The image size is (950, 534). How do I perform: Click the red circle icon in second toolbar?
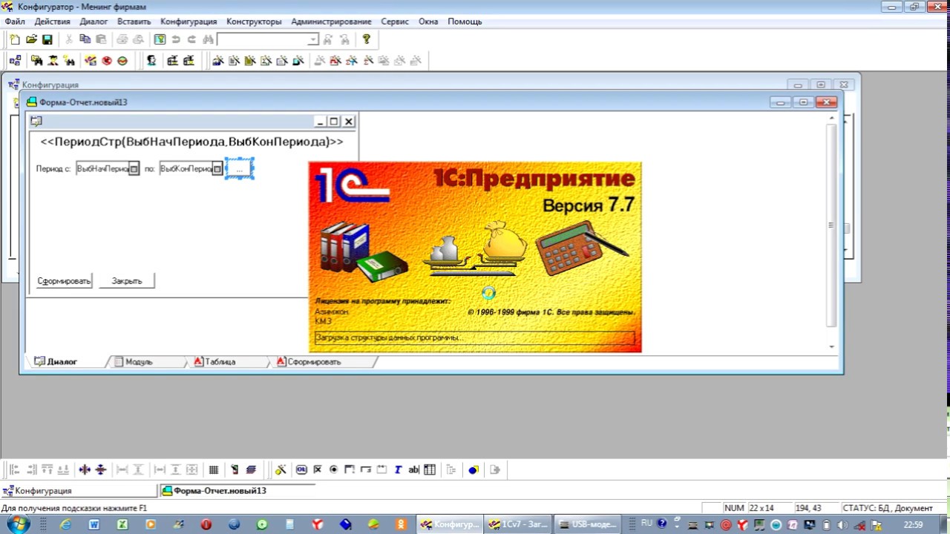106,61
